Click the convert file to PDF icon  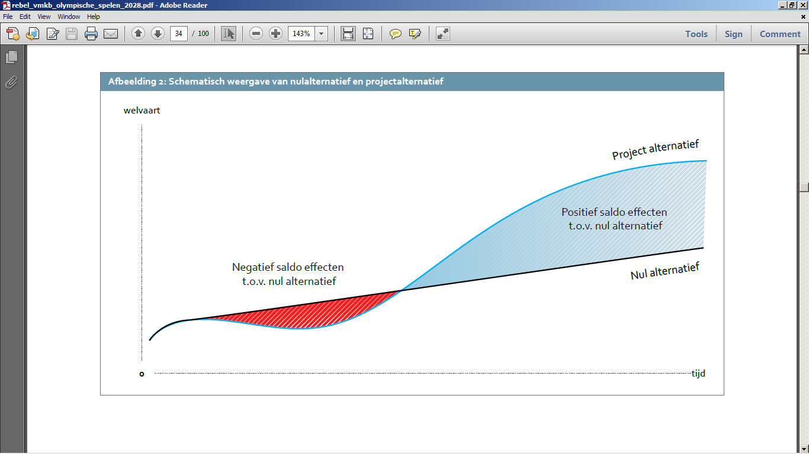pos(33,34)
